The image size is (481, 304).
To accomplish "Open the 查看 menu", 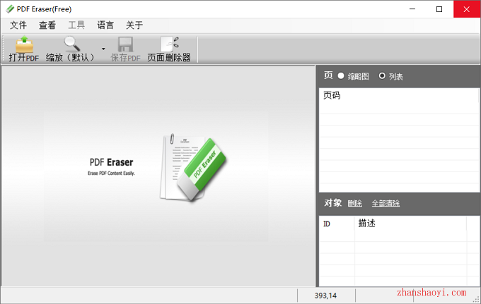I will pos(47,25).
